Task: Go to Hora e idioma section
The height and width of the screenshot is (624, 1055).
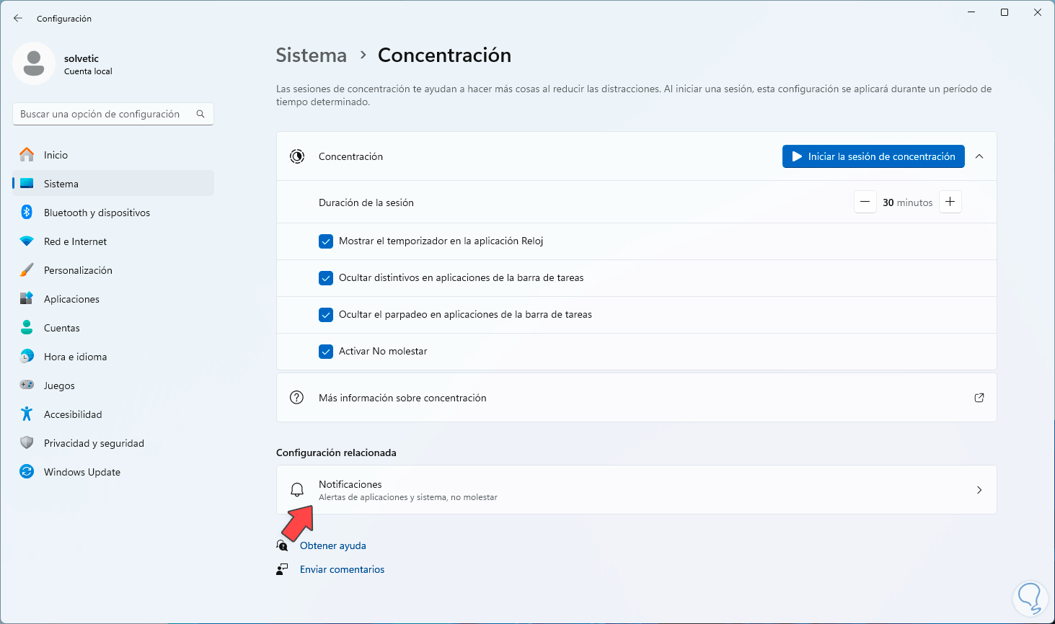Action: [75, 357]
